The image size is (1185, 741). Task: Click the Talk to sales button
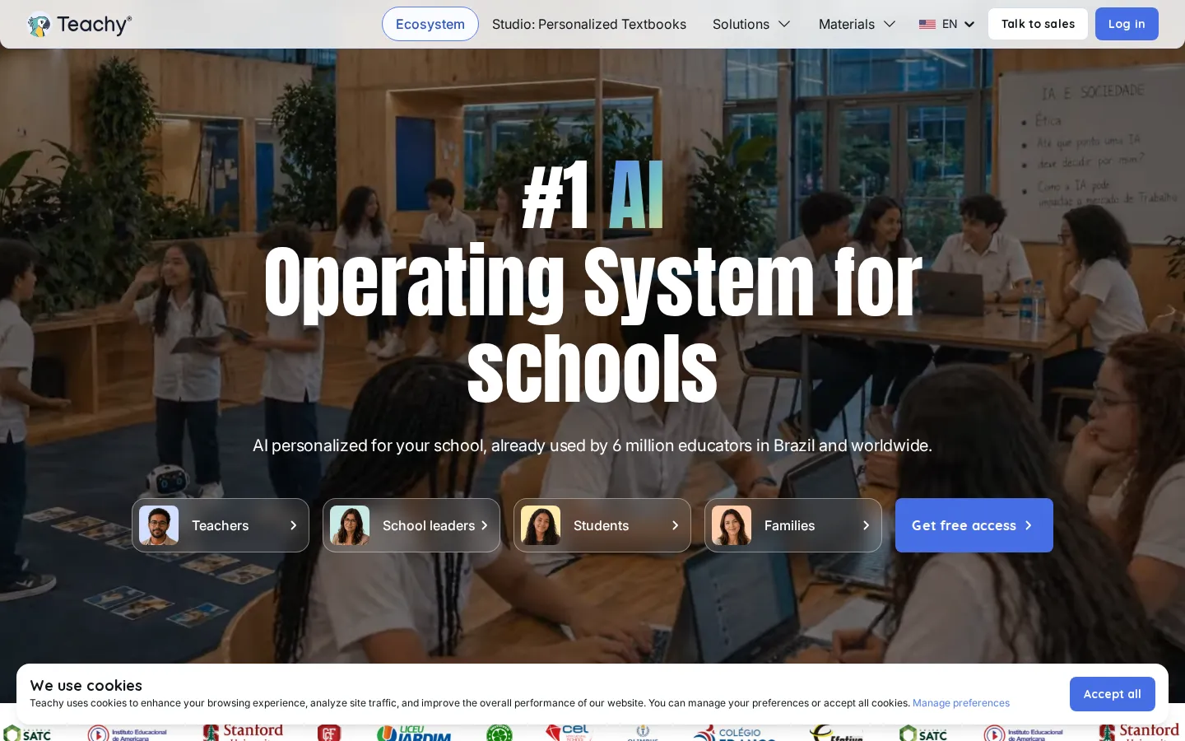pyautogui.click(x=1038, y=24)
